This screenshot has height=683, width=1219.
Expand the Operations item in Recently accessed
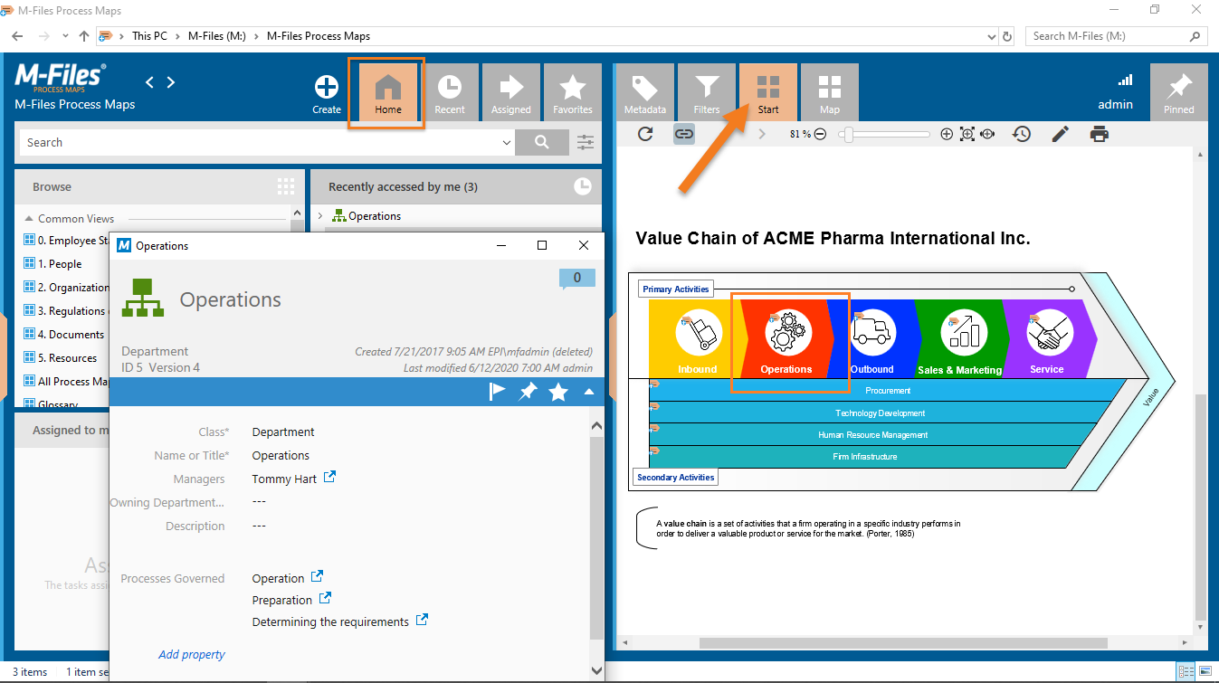[320, 216]
